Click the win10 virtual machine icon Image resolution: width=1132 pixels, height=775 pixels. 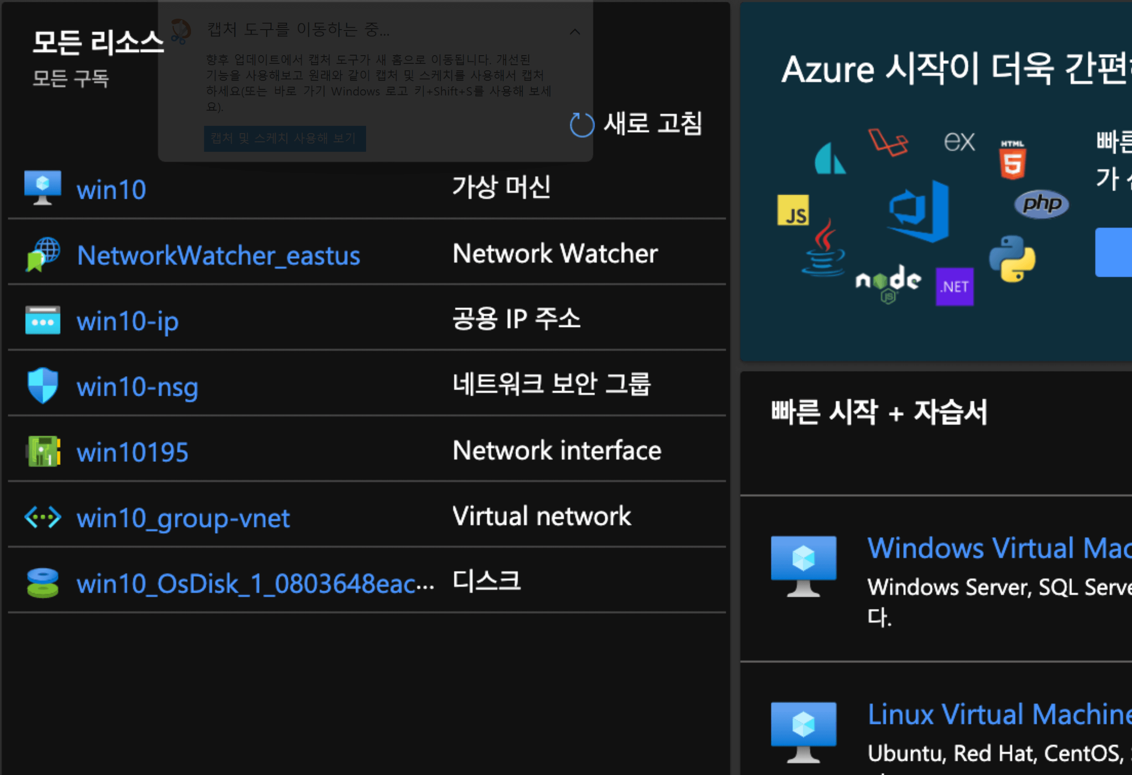(x=43, y=188)
